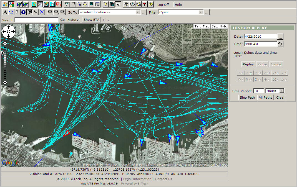Zoom in with the map plus button

[5, 43]
